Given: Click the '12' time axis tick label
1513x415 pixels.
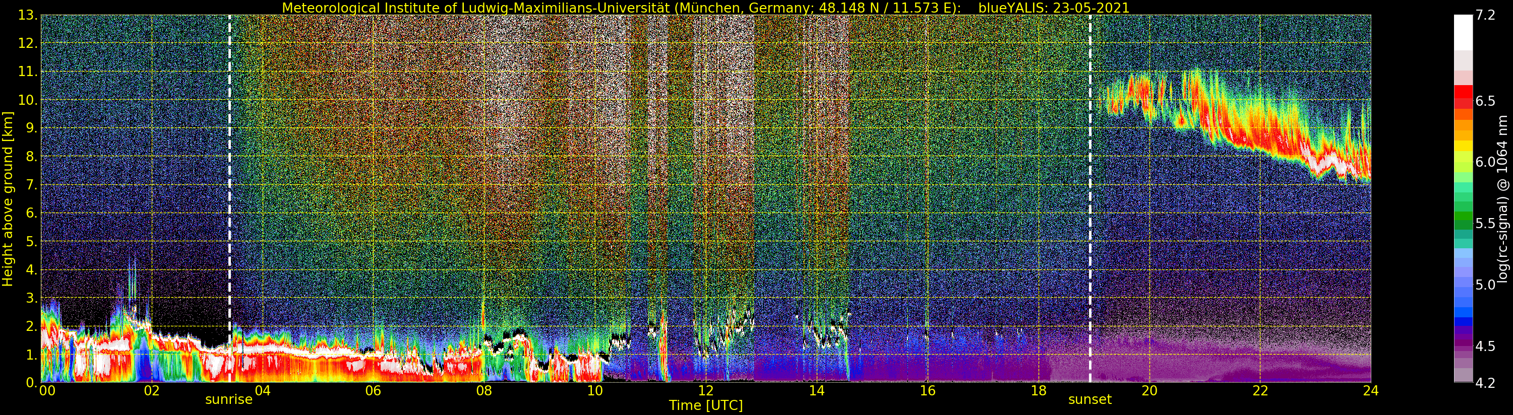Looking at the screenshot, I should [x=706, y=391].
